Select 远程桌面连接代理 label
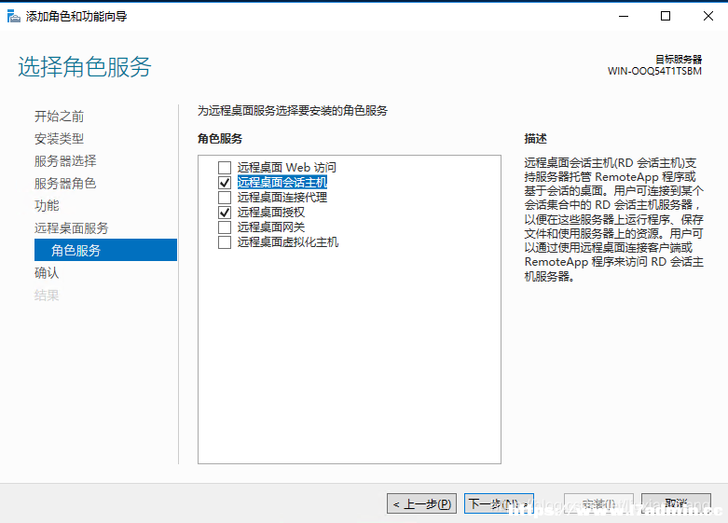Image resolution: width=728 pixels, height=523 pixels. click(x=282, y=198)
